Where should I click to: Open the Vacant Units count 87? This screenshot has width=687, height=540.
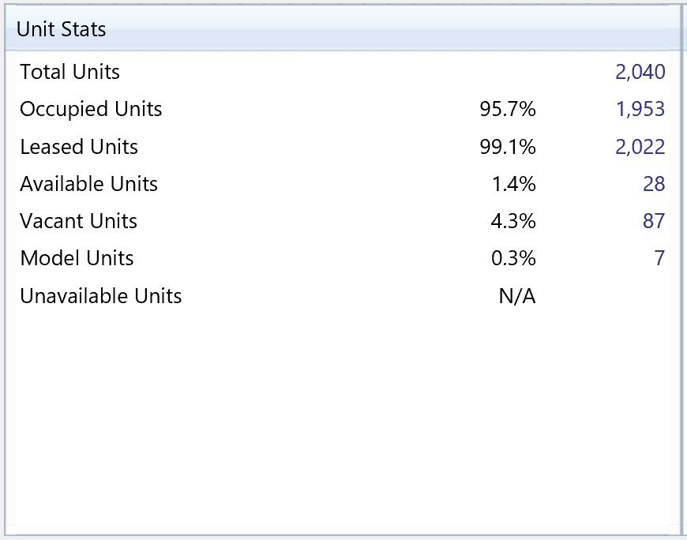pos(654,221)
